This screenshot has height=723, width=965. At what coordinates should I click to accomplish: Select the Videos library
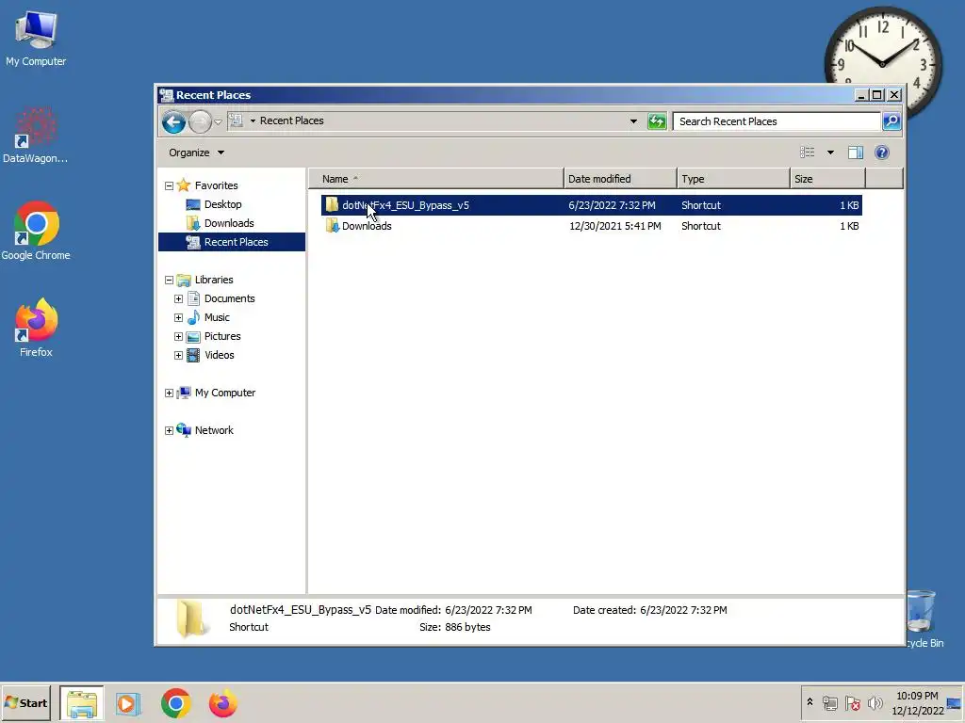tap(219, 355)
